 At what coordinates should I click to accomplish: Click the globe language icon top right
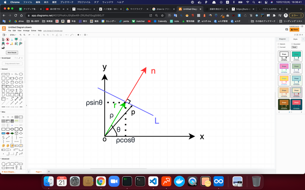(302, 26)
